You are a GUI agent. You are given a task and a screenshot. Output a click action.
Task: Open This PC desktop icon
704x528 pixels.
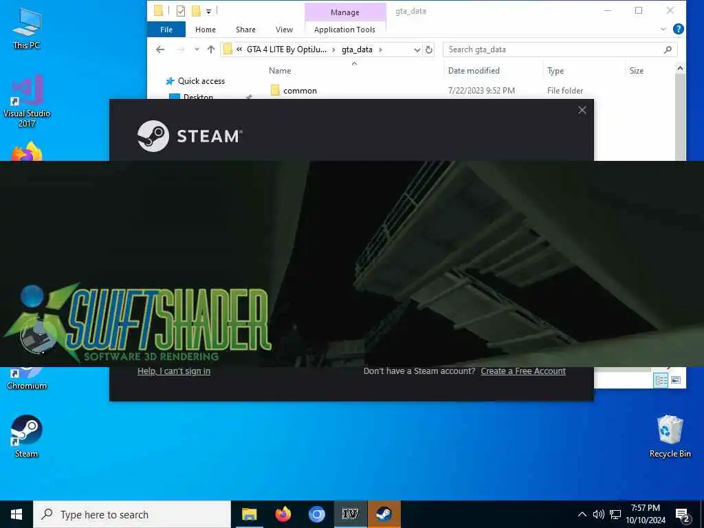tap(27, 27)
